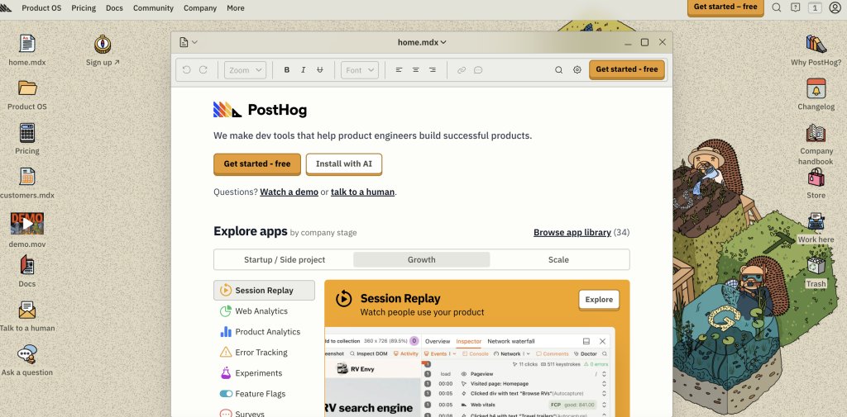The width and height of the screenshot is (847, 417).
Task: Open the home.mdx desktop file icon
Action: (x=27, y=45)
